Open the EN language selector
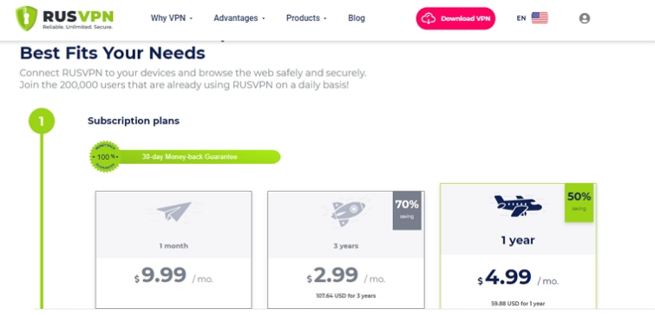655x315 pixels. tap(521, 18)
